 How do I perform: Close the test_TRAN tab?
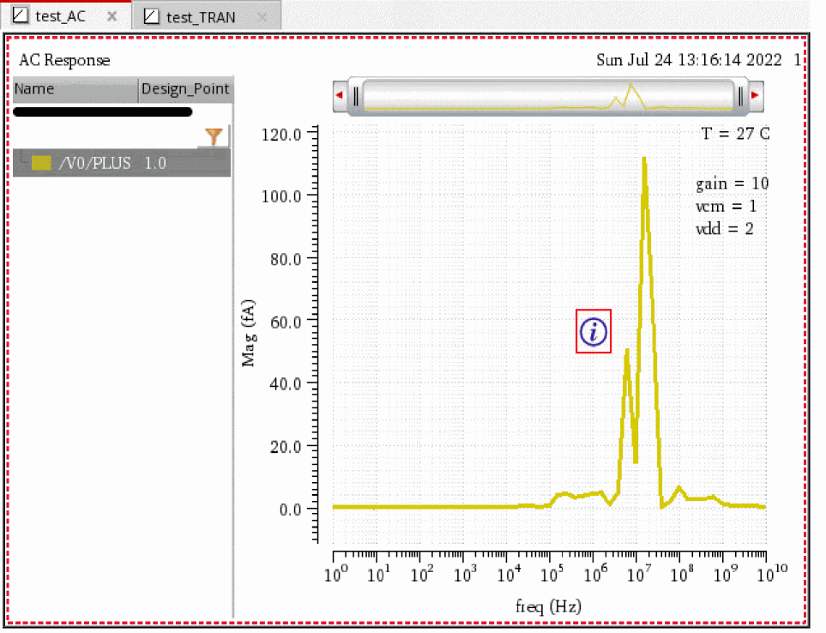[x=262, y=17]
